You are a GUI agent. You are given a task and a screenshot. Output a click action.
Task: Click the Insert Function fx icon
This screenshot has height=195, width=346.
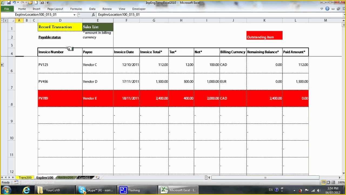[x=93, y=15]
